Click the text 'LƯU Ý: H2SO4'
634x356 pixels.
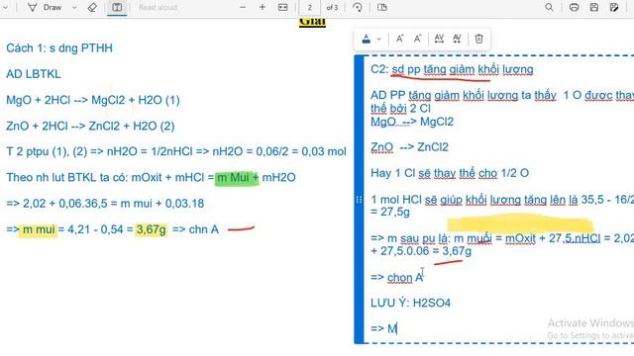(x=410, y=304)
